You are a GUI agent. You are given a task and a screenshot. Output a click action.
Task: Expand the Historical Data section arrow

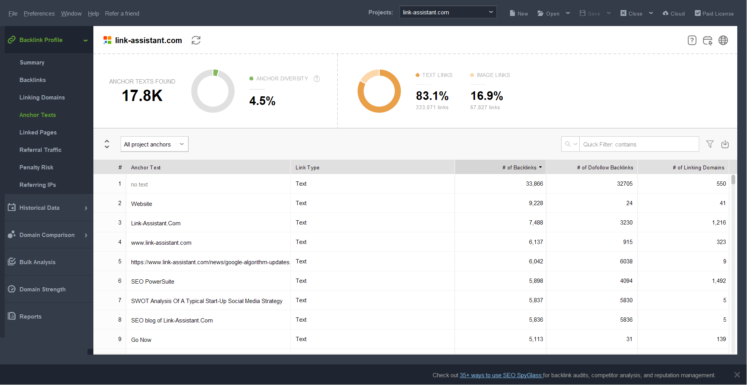pyautogui.click(x=86, y=208)
